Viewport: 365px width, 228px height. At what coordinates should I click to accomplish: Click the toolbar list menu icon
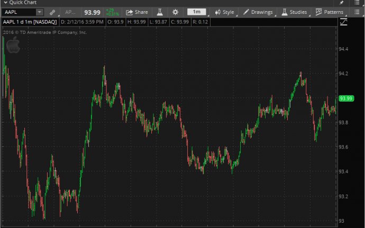point(357,12)
